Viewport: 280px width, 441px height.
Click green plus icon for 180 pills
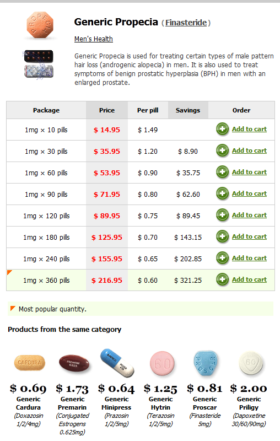[x=222, y=236]
